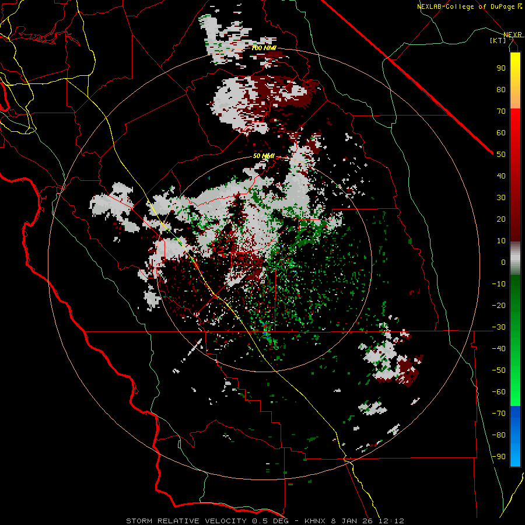Click the STORM RELATIVE VELOCITY product title text
This screenshot has height=525, width=525.
pyautogui.click(x=187, y=521)
